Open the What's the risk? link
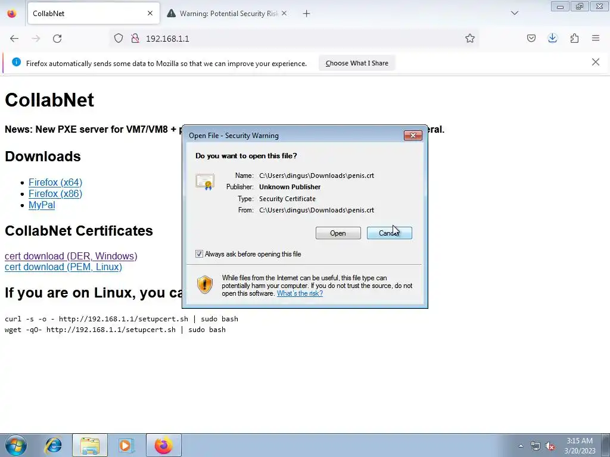Screen dimensions: 610x457 300,293
